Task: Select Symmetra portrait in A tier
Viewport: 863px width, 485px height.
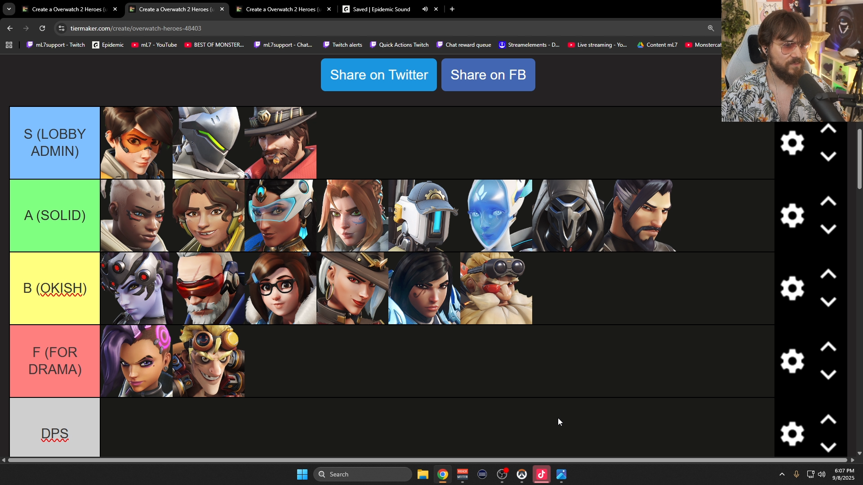Action: point(280,216)
